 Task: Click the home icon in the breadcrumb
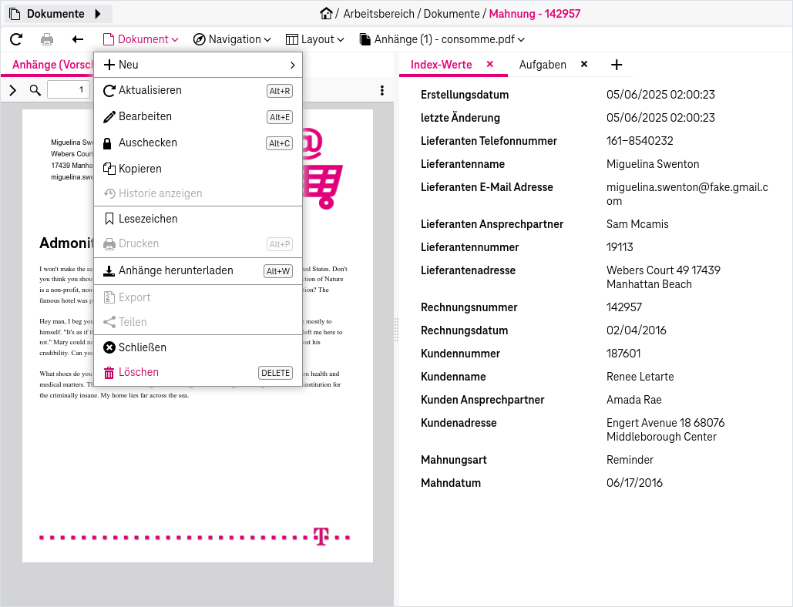coord(326,14)
